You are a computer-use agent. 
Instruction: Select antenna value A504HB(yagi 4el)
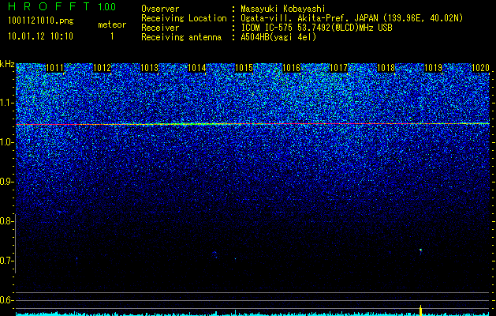click(x=278, y=37)
